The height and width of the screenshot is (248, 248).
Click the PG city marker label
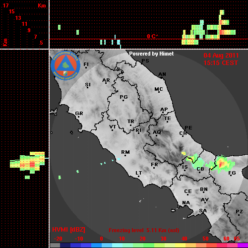(124, 97)
